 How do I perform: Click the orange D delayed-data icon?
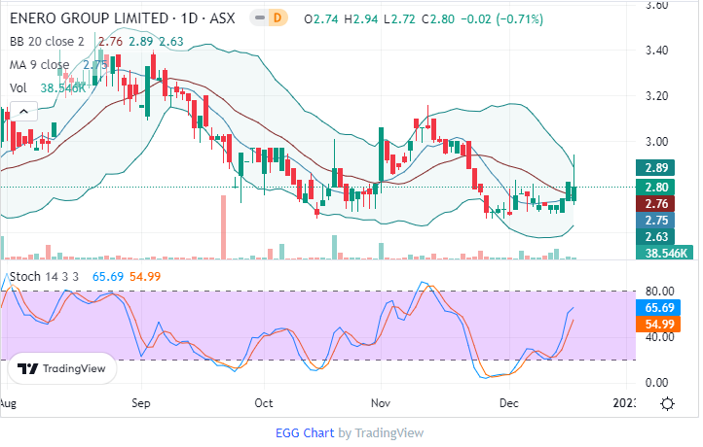[x=277, y=18]
